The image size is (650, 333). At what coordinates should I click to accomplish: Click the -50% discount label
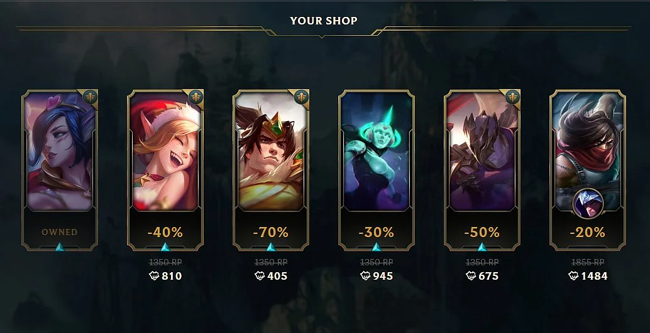482,232
